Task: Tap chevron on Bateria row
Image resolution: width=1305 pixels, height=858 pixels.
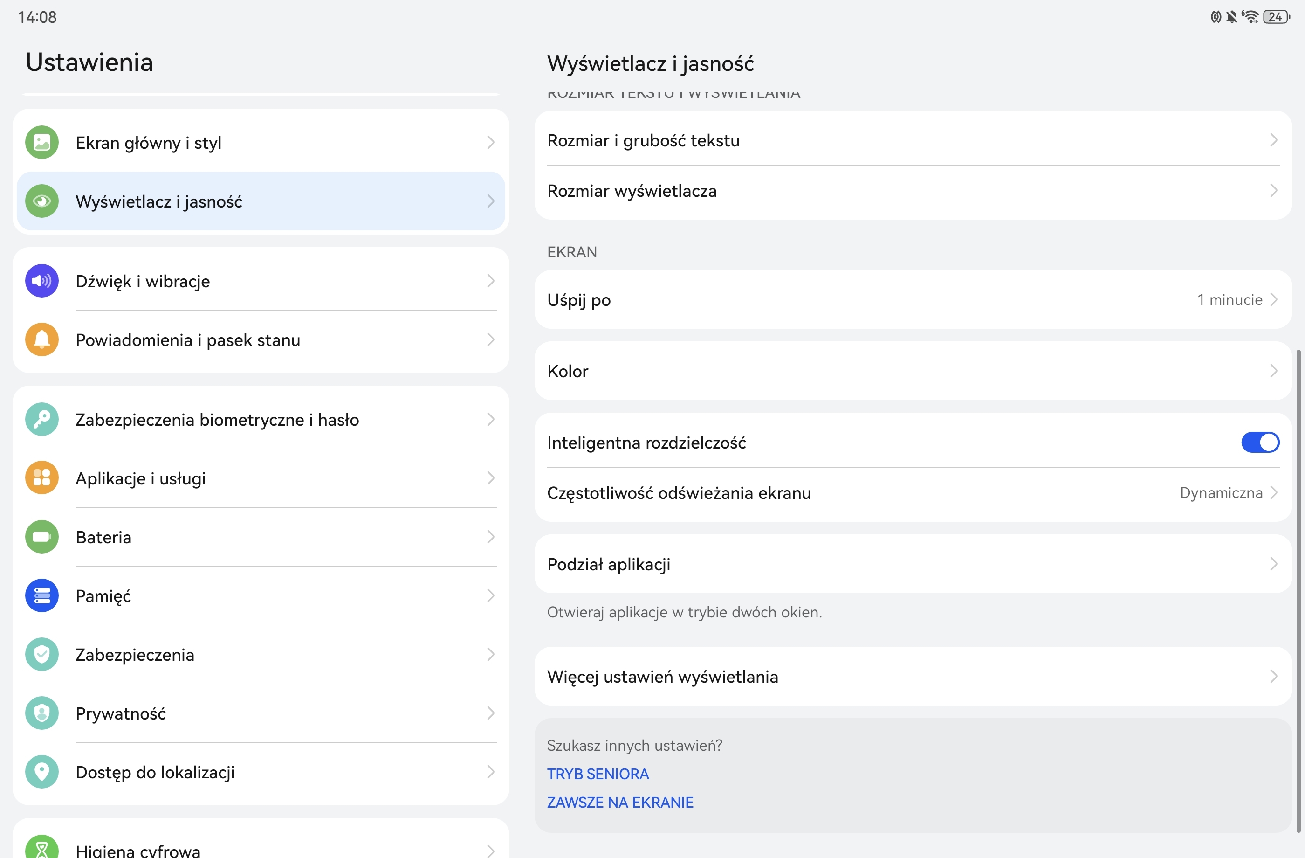Action: [491, 537]
